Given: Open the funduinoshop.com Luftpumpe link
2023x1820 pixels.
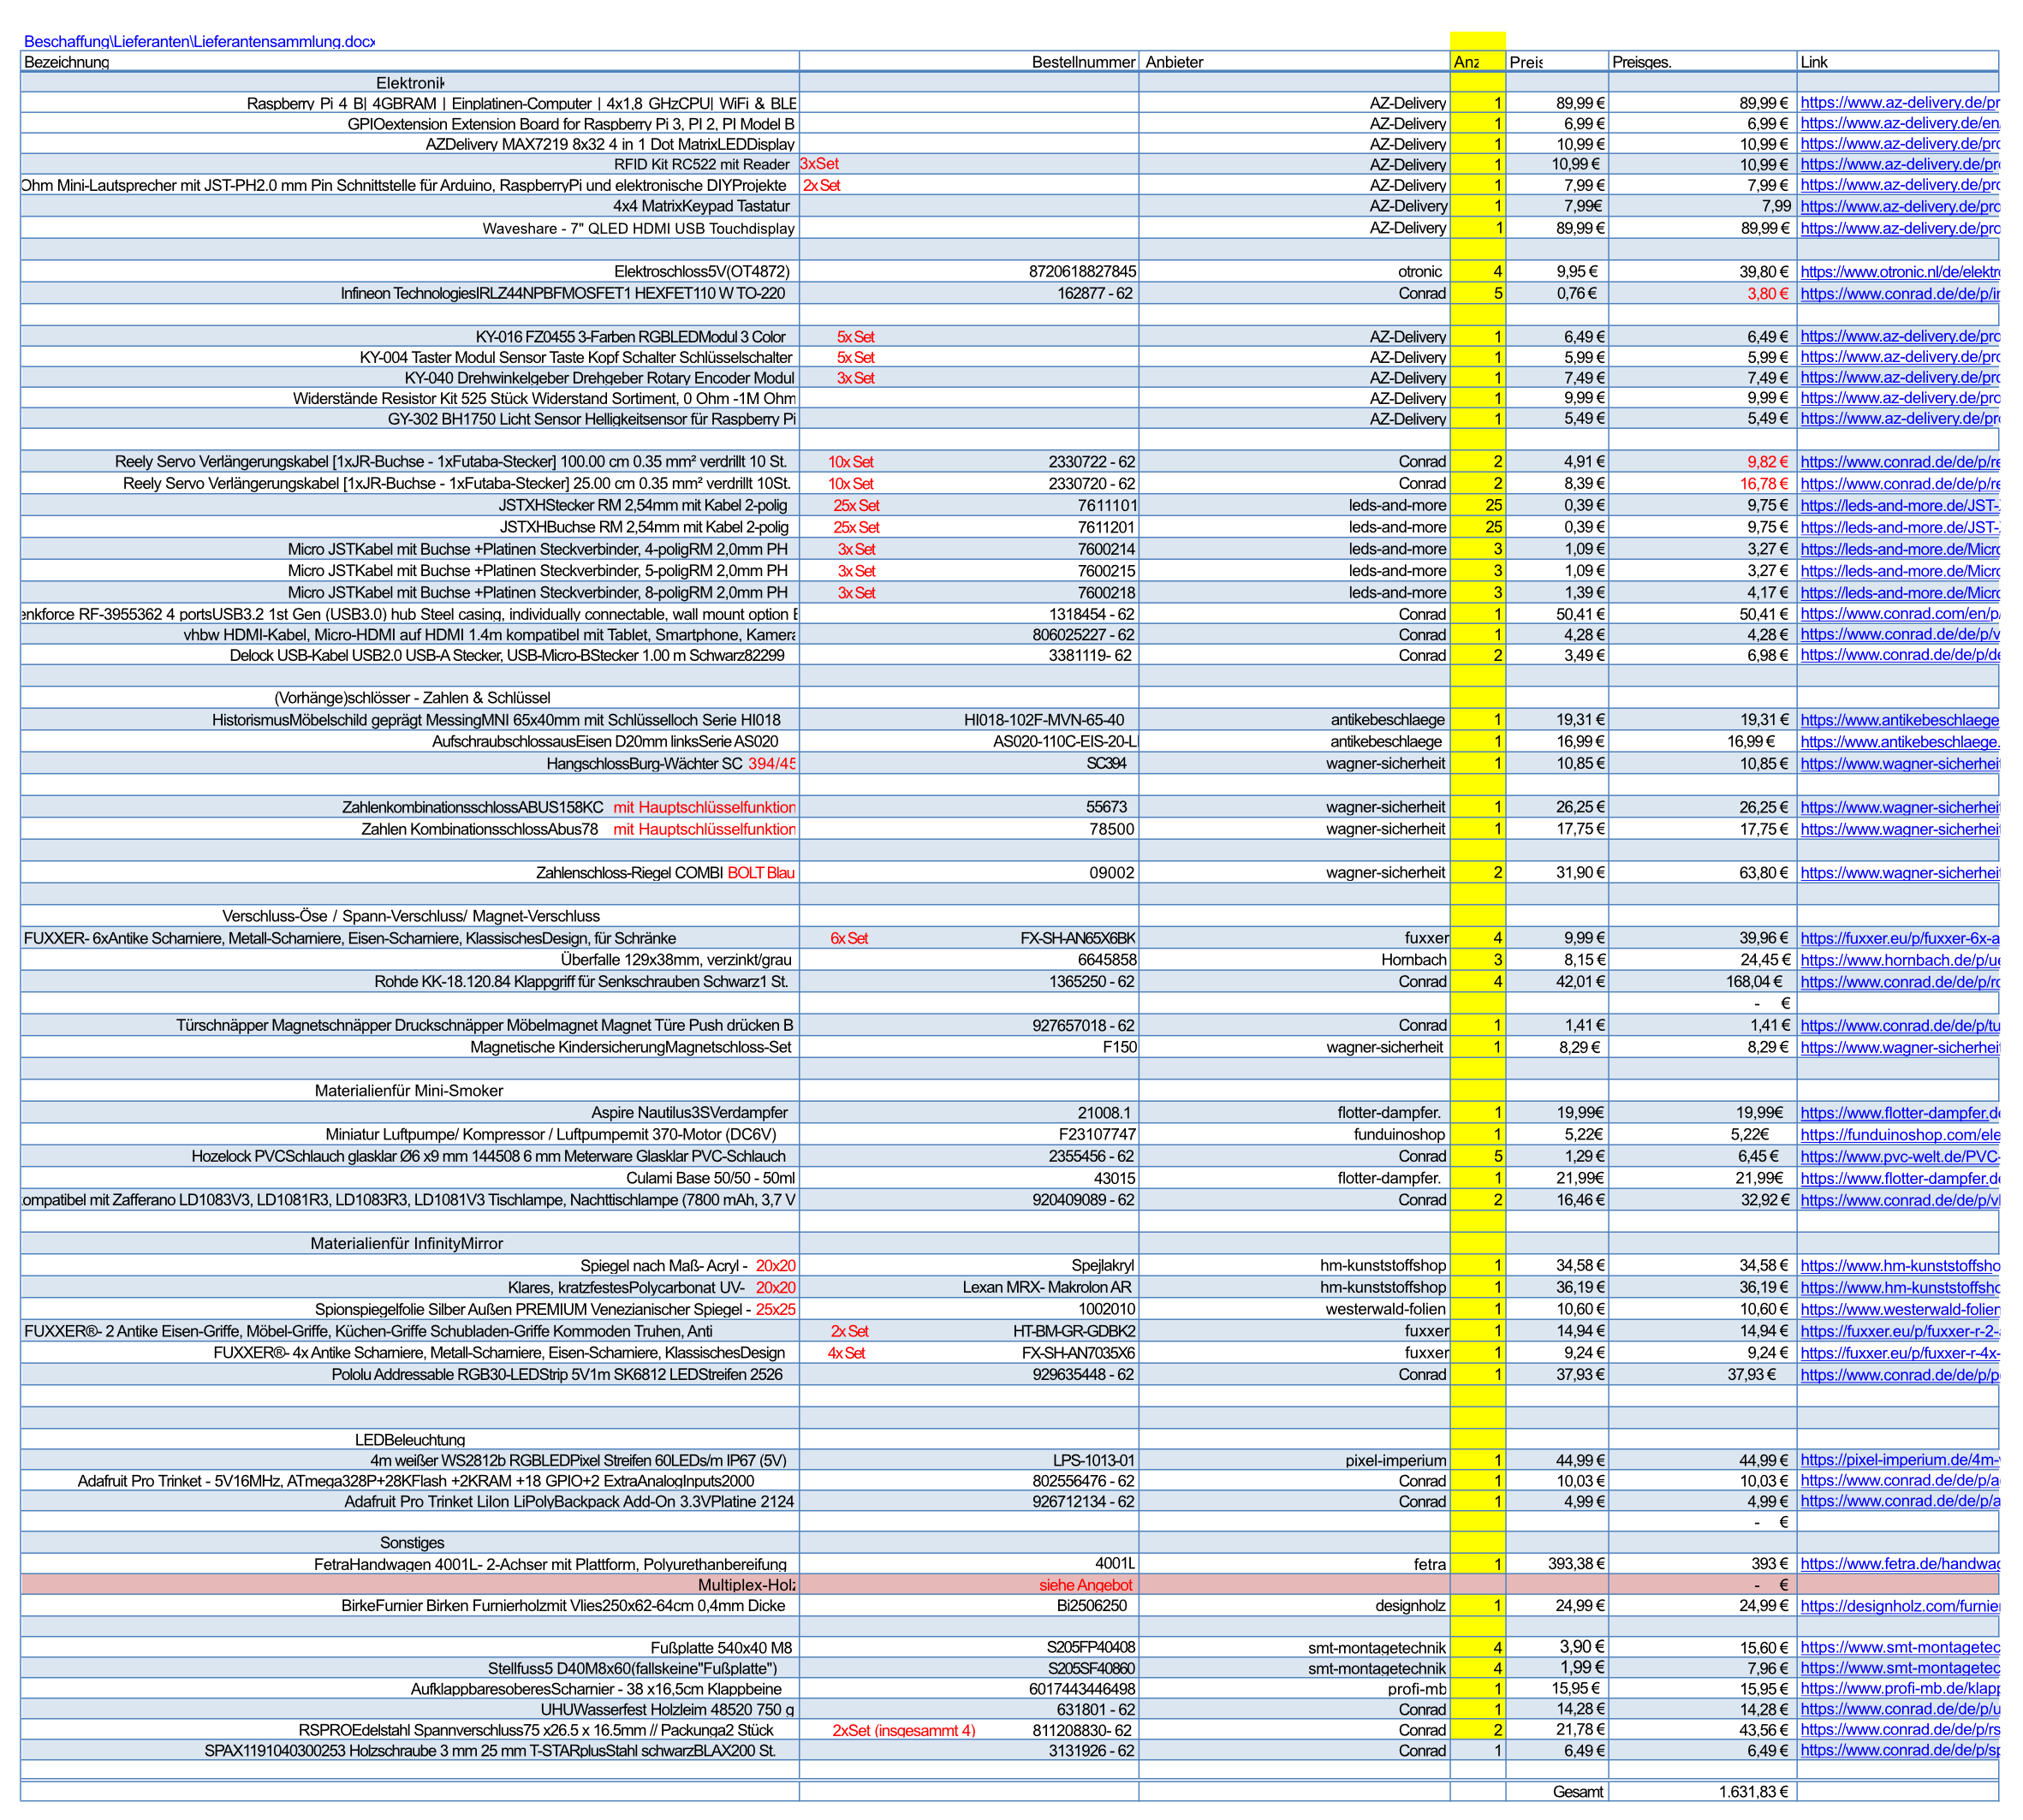Looking at the screenshot, I should pyautogui.click(x=1898, y=1135).
